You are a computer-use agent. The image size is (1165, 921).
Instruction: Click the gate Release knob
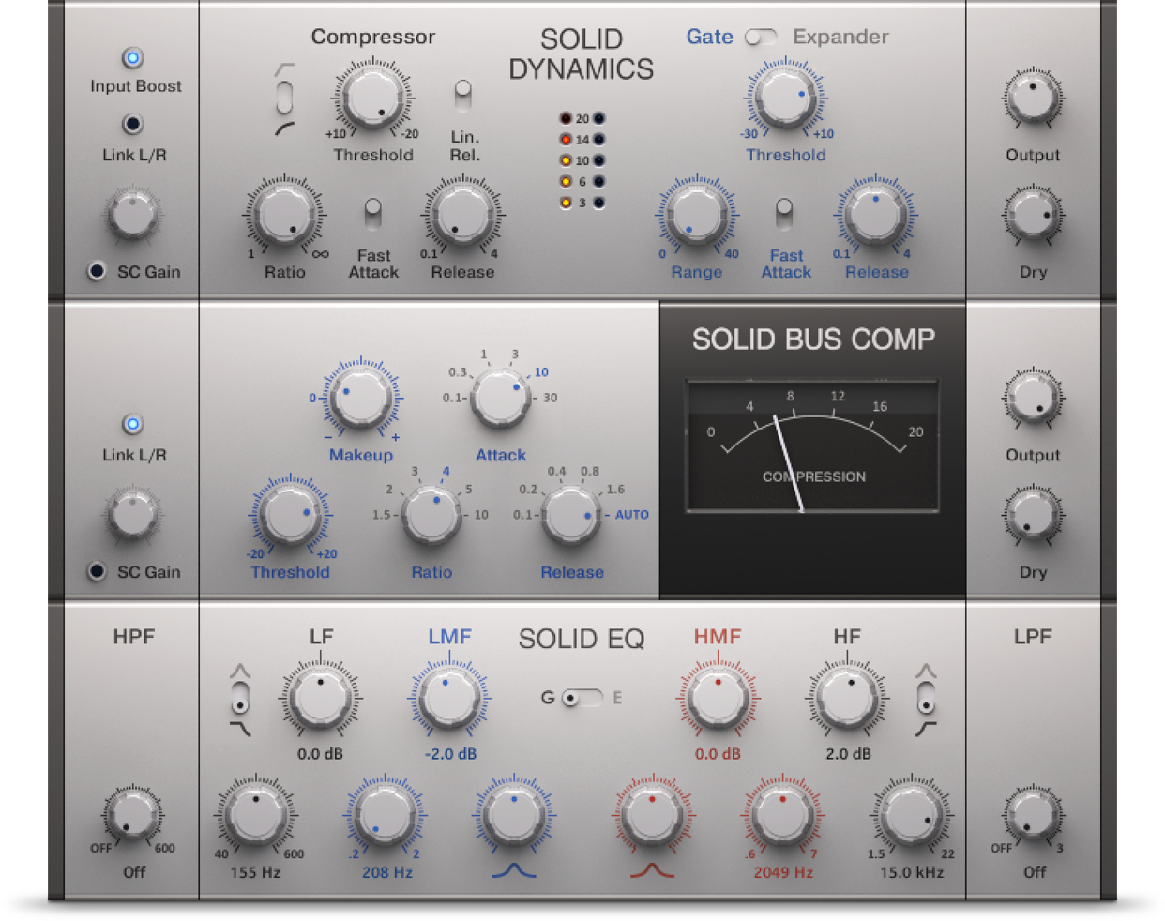click(876, 214)
